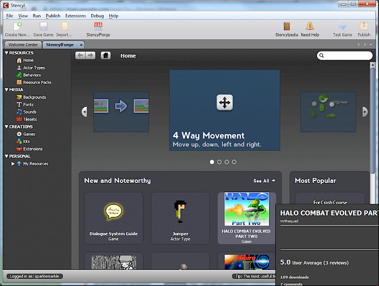Click the Test Game arrow icon
379x286 pixels.
tap(342, 26)
